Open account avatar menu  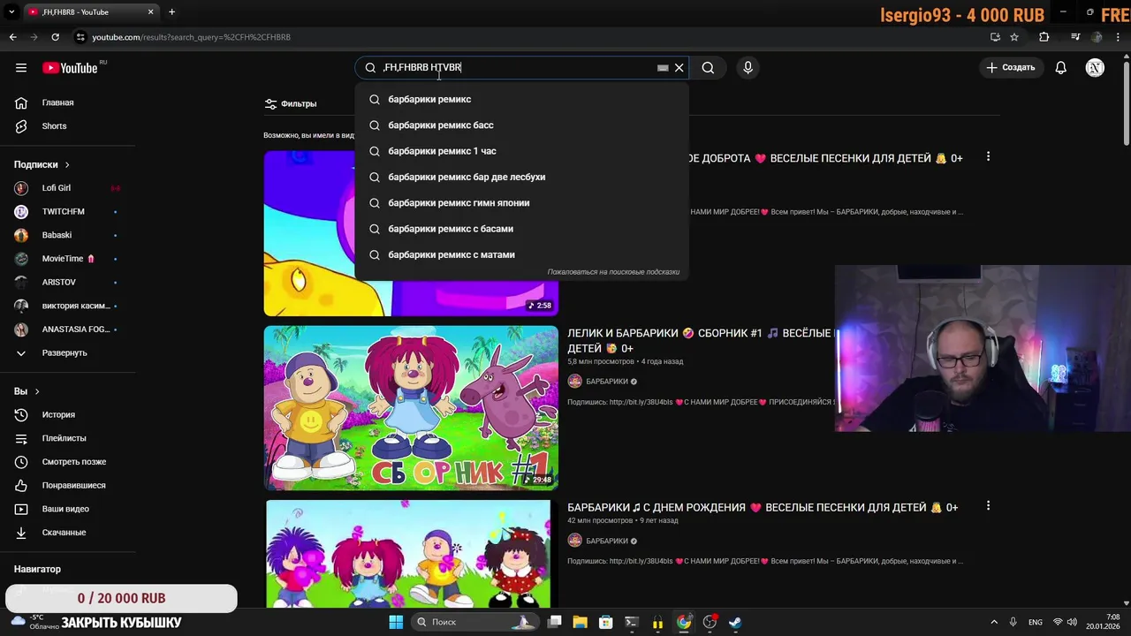1095,68
